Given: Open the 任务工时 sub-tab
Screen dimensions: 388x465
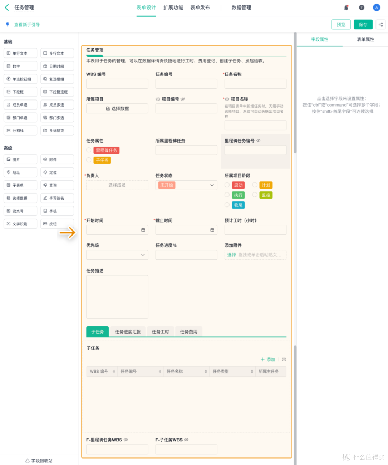Looking at the screenshot, I should pyautogui.click(x=160, y=331).
